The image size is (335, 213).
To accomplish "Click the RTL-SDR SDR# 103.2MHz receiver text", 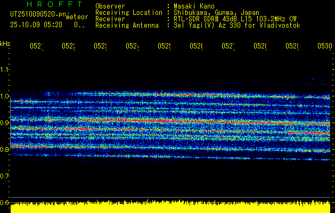I will 235,19.
